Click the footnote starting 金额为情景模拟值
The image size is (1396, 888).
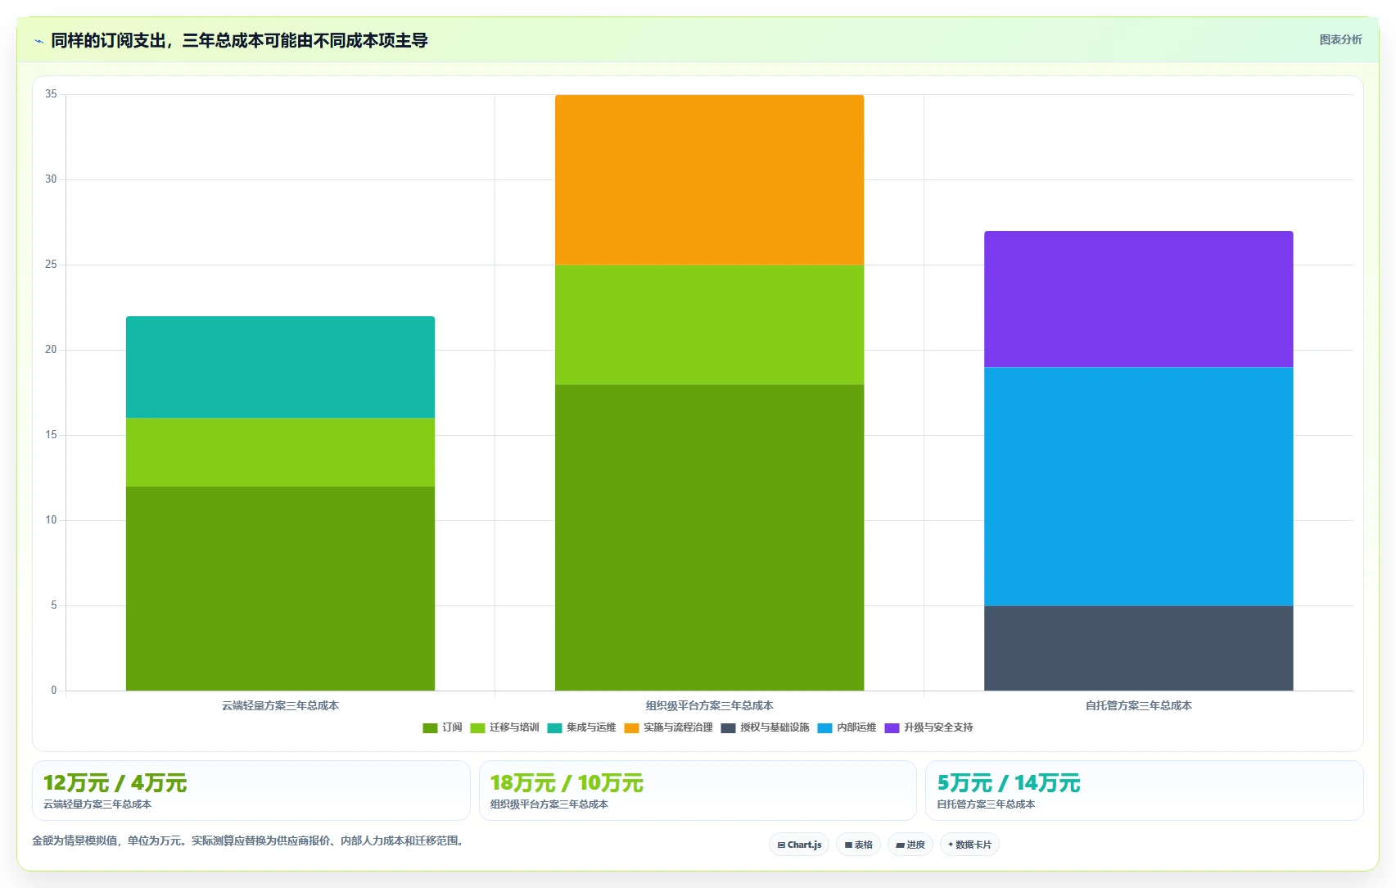[x=250, y=840]
